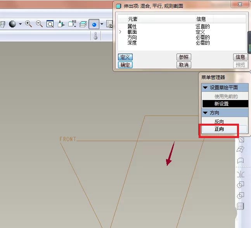Open the reorient view cube icon
This screenshot has width=251, height=228.
coord(61,24)
